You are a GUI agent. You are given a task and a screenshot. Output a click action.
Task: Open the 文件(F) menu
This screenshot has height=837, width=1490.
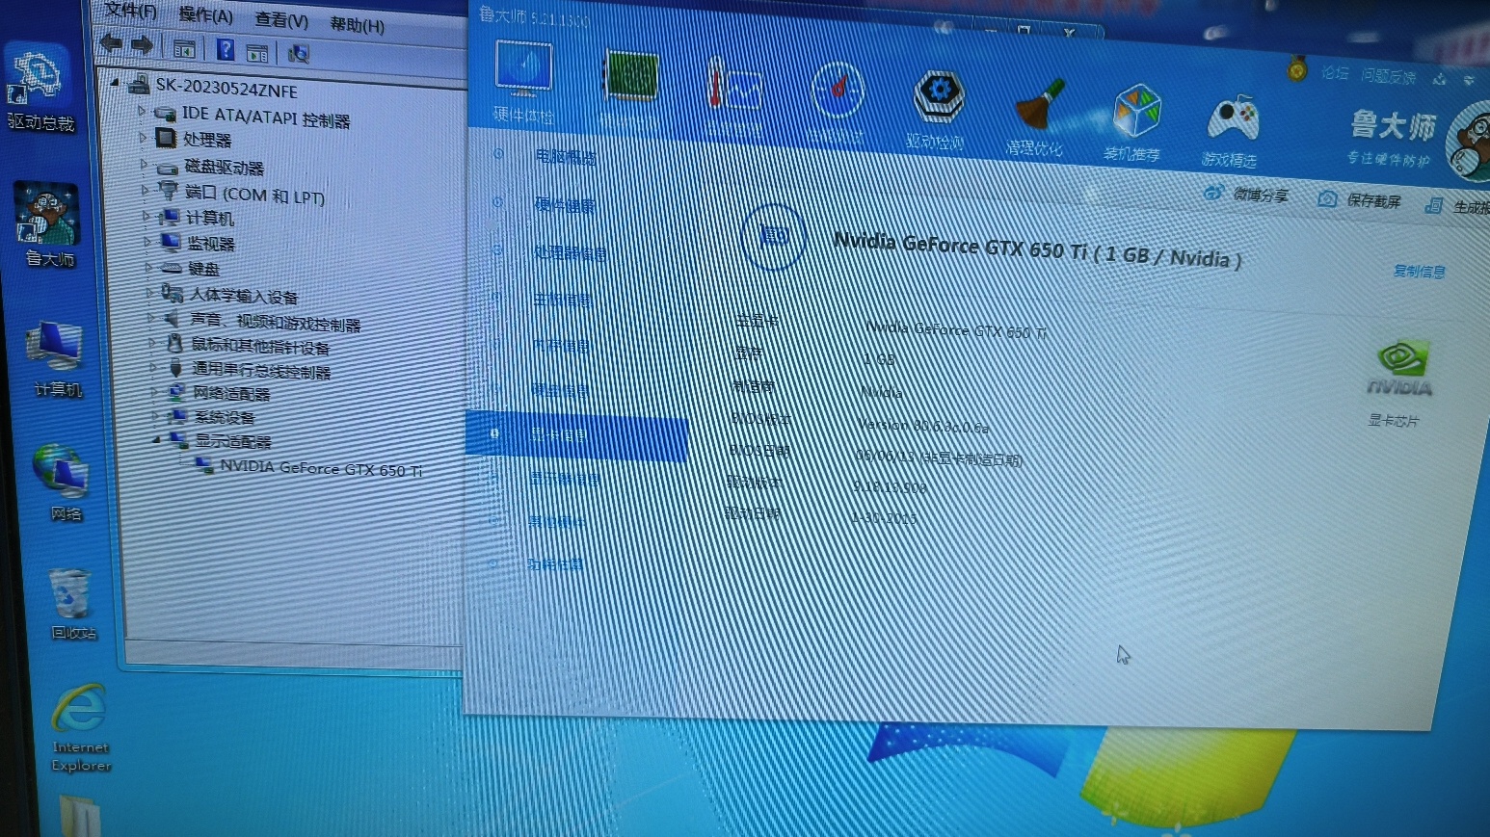tap(131, 11)
